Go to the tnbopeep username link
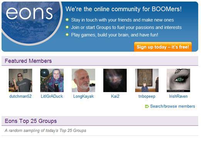The width and height of the screenshot is (201, 145). (x=147, y=96)
